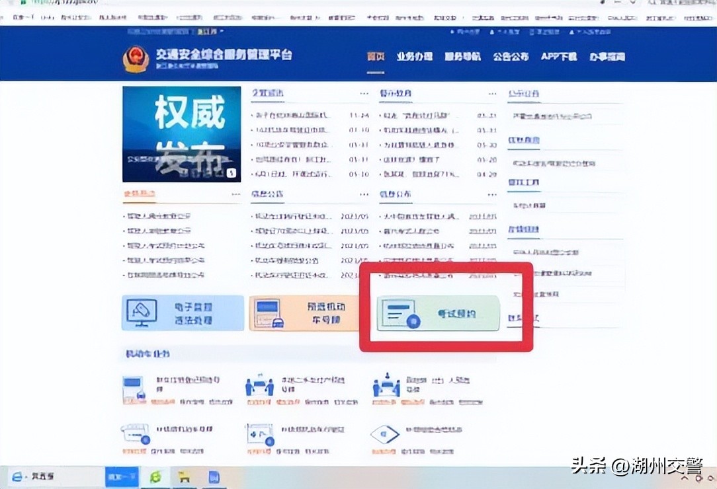Viewport: 717px width, 489px height.
Task: Open the green browser icon on taskbar
Action: pyautogui.click(x=155, y=476)
